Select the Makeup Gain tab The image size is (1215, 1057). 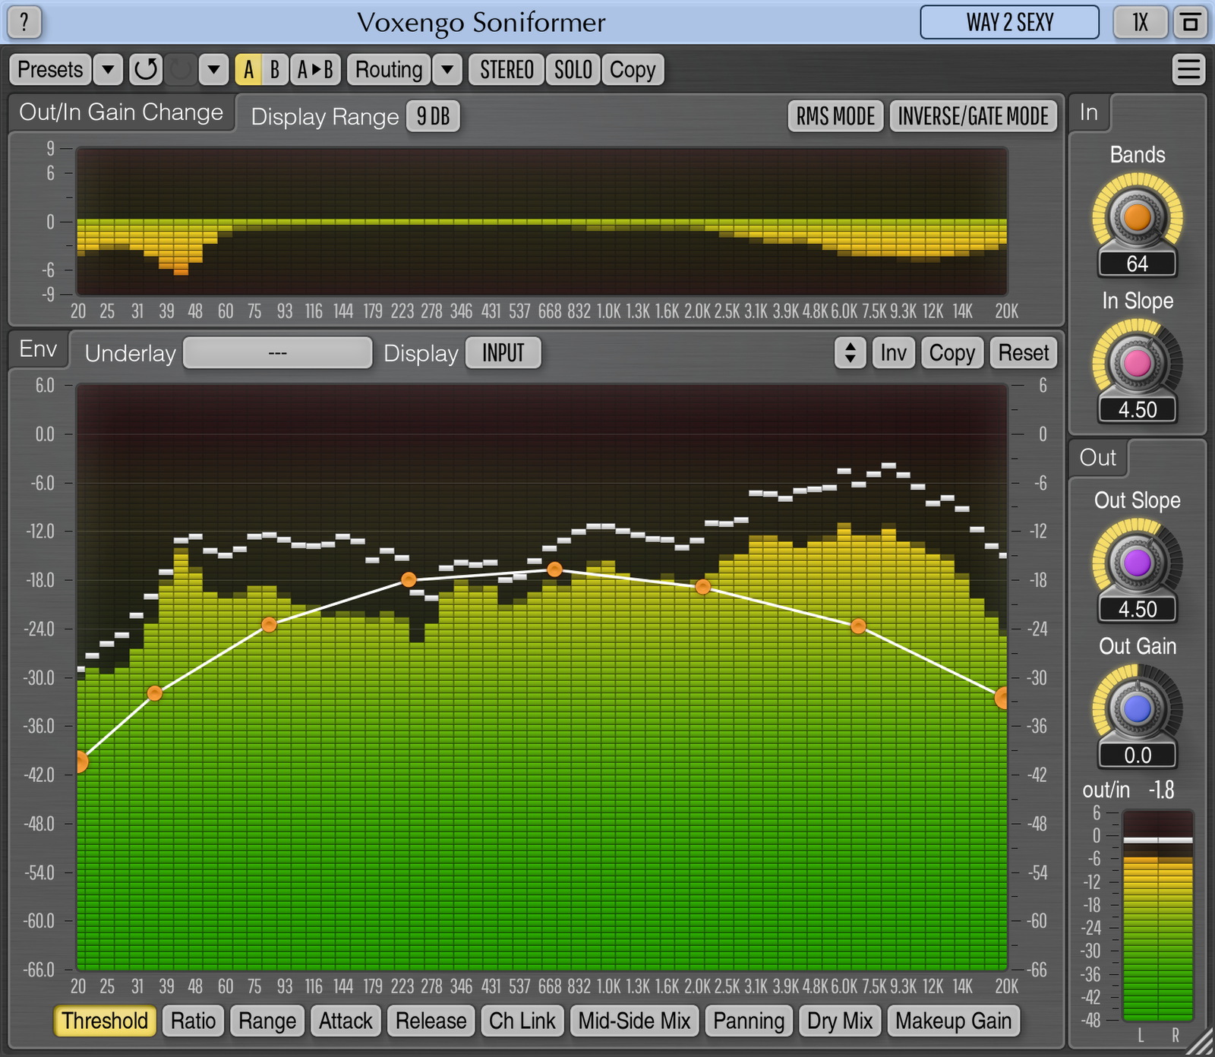pos(953,1021)
